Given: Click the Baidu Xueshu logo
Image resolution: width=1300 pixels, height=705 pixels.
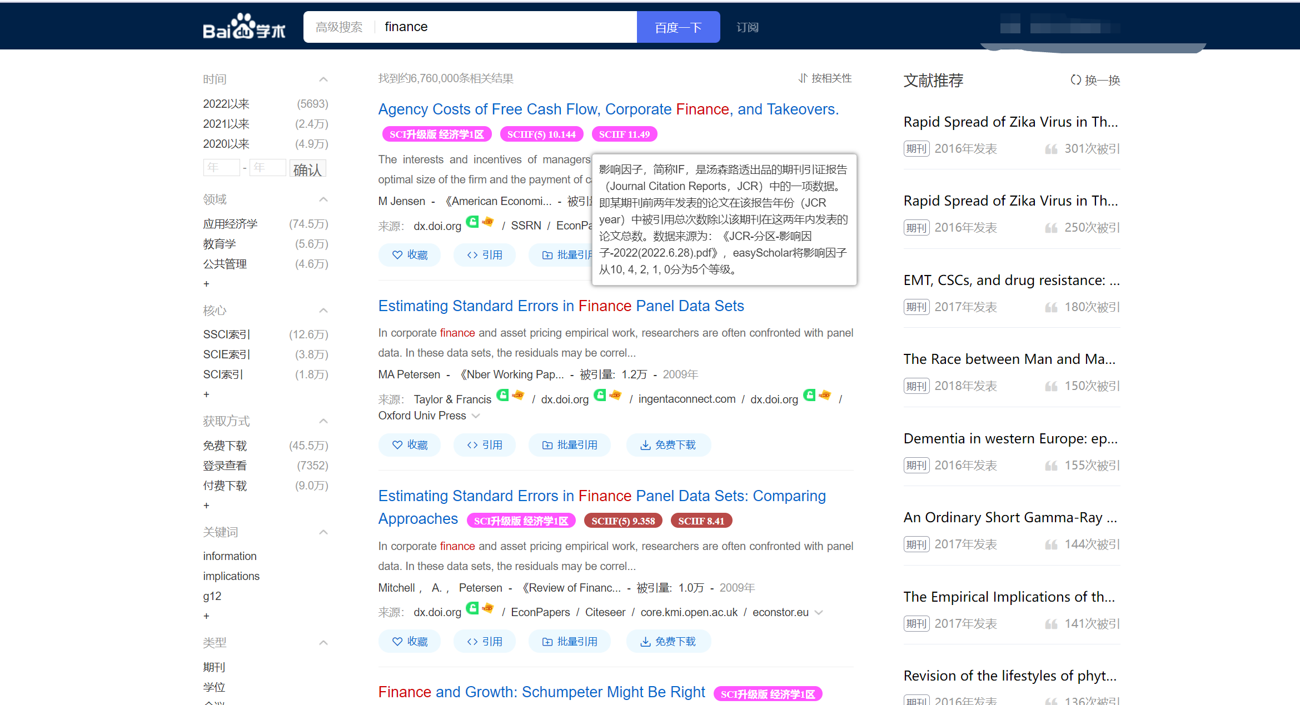Looking at the screenshot, I should tap(244, 26).
